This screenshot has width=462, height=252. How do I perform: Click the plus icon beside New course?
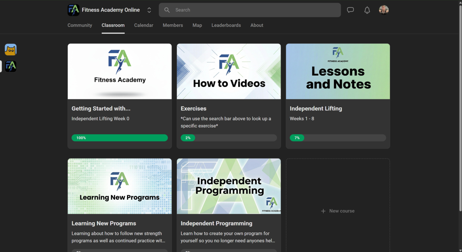(x=323, y=211)
